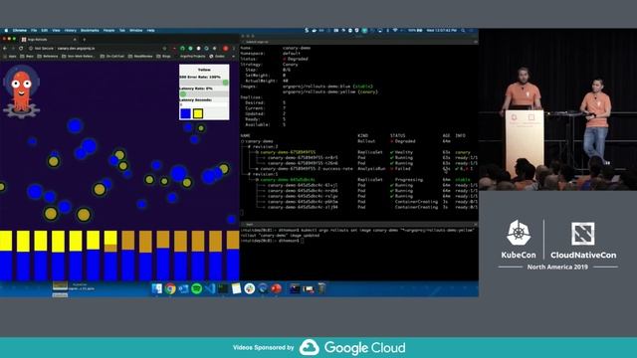Image resolution: width=637 pixels, height=358 pixels.
Task: Open the Non-Work Related bookmarks folder
Action: [79, 56]
